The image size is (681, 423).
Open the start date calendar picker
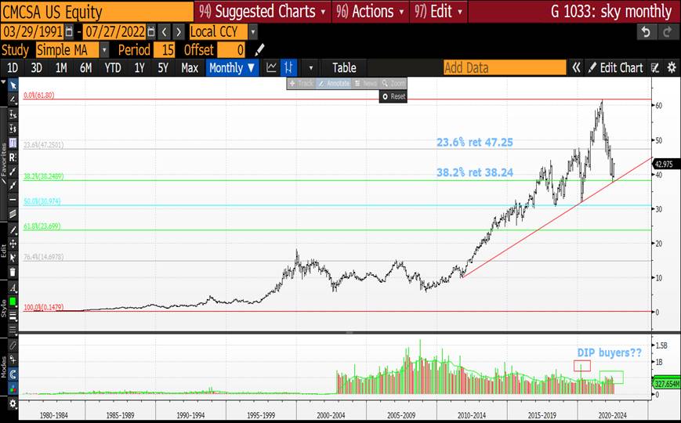coord(69,31)
